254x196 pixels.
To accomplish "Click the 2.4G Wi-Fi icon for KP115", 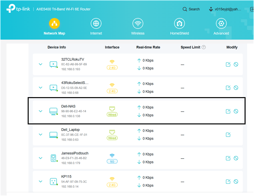I will [x=112, y=179].
